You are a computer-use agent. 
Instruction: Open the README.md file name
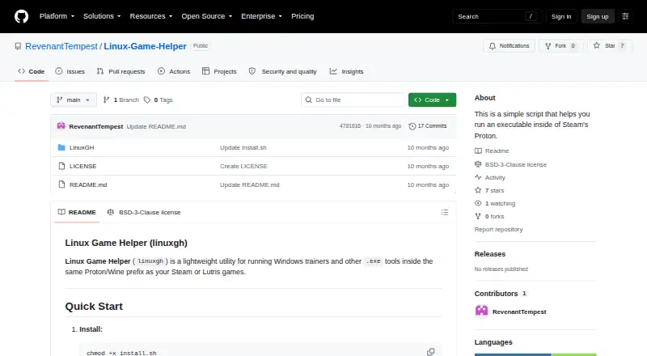tap(88, 184)
